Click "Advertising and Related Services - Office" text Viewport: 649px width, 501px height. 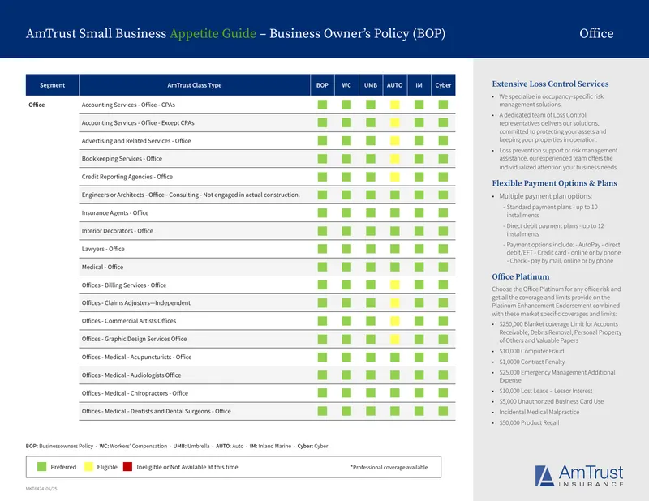pos(136,141)
